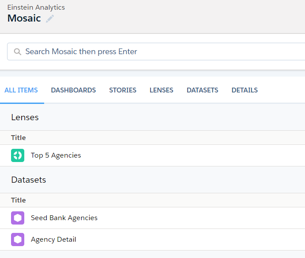Click the Top 5 Agencies lens icon
This screenshot has height=258, width=305.
point(17,155)
